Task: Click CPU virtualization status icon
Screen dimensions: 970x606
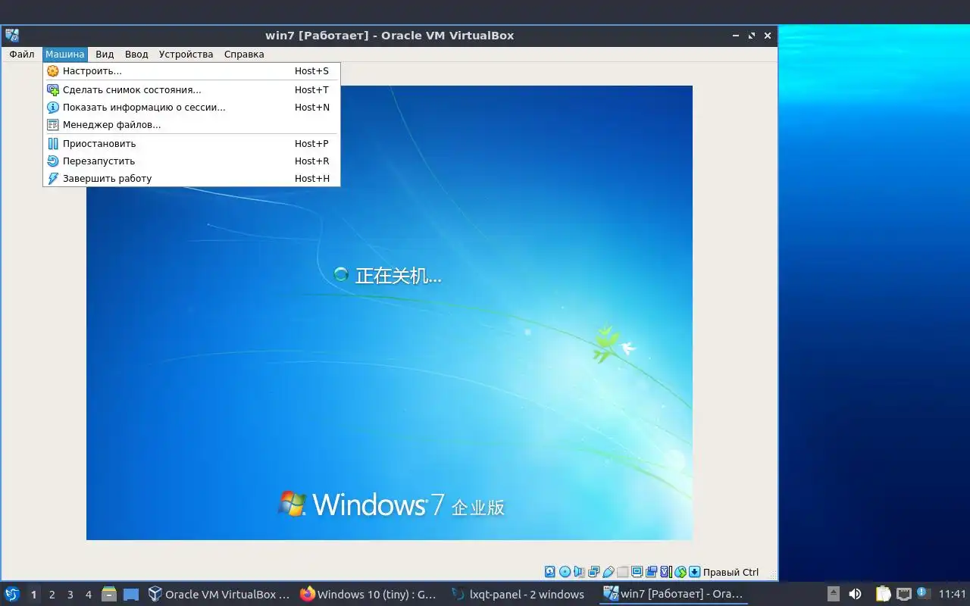Action: tap(666, 572)
